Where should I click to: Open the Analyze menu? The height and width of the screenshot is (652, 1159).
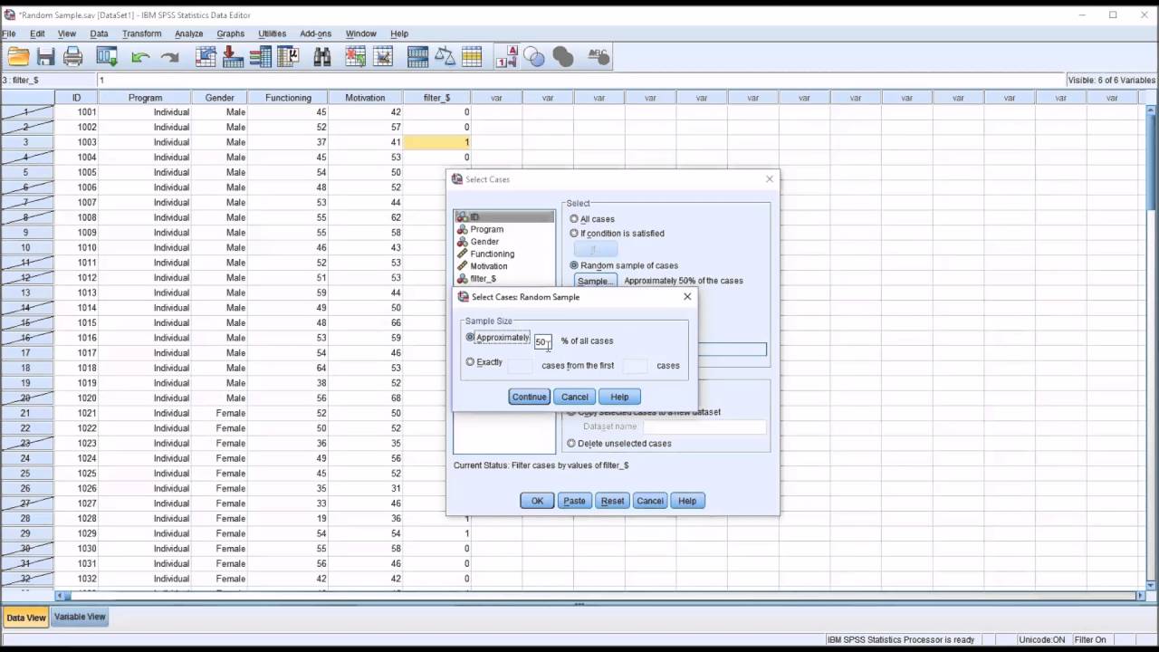pyautogui.click(x=188, y=34)
